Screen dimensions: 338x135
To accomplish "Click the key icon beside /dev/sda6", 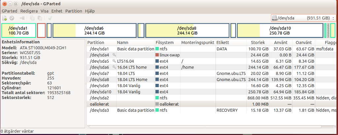I will (x=114, y=67).
